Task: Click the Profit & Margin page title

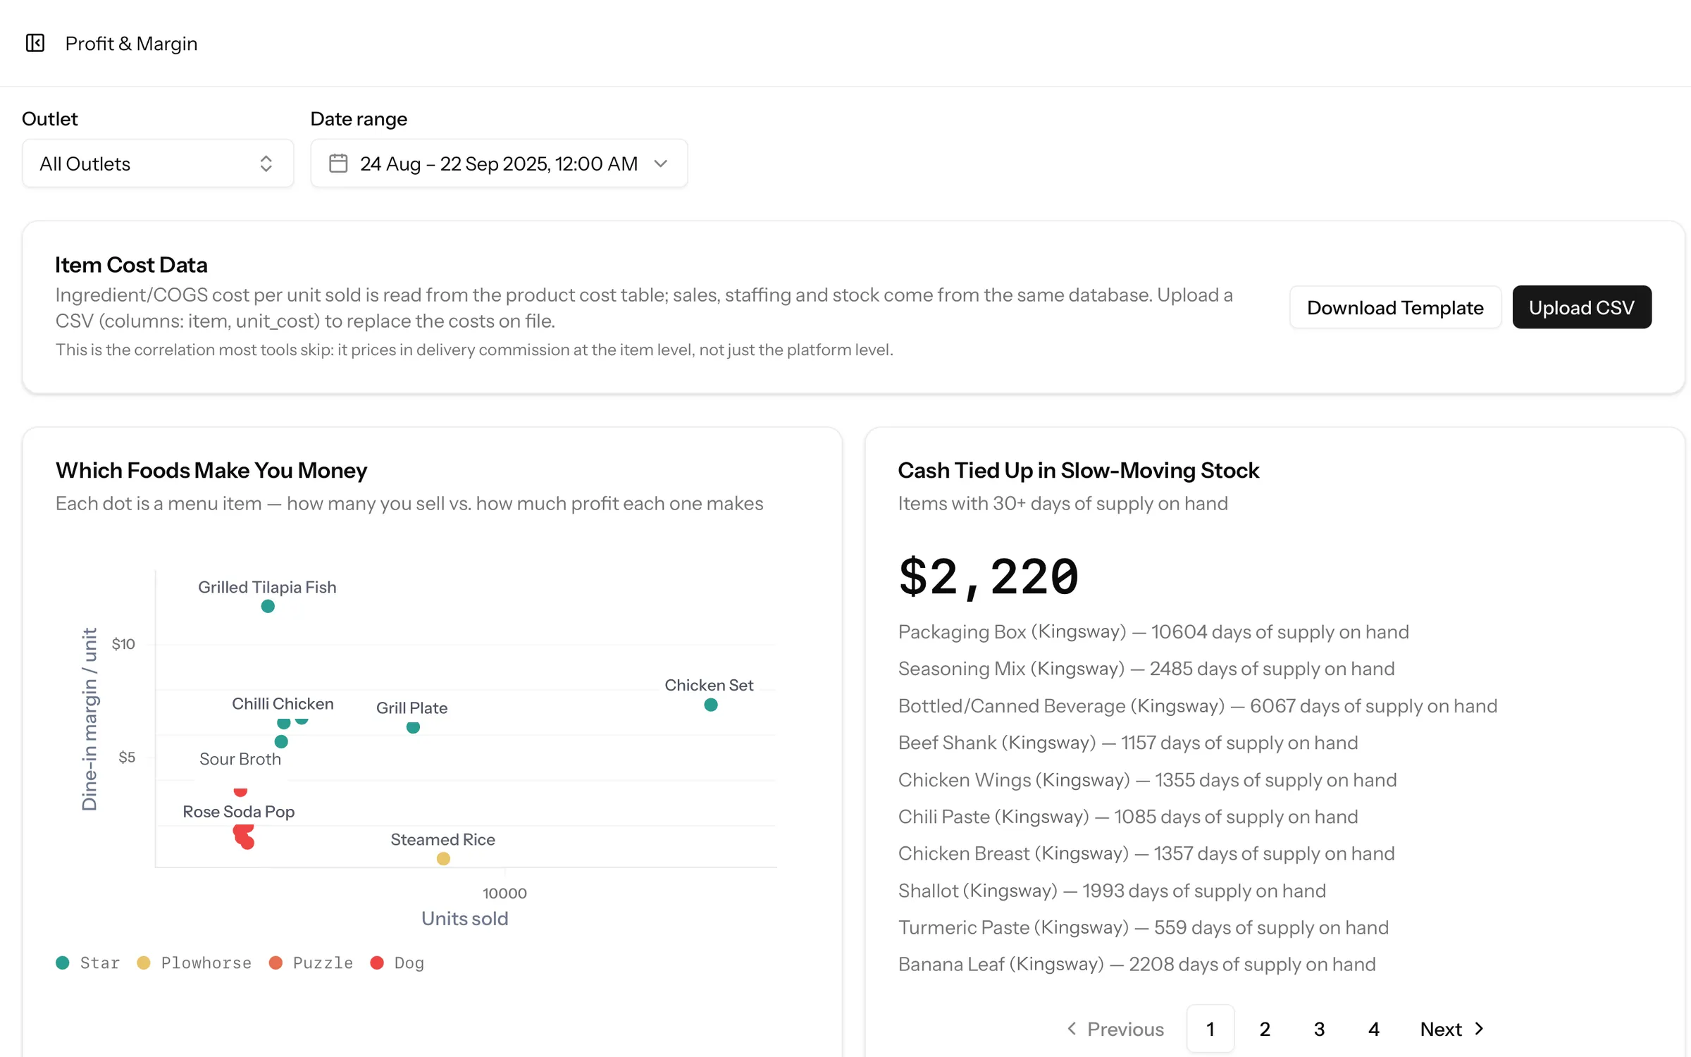Action: pos(131,43)
